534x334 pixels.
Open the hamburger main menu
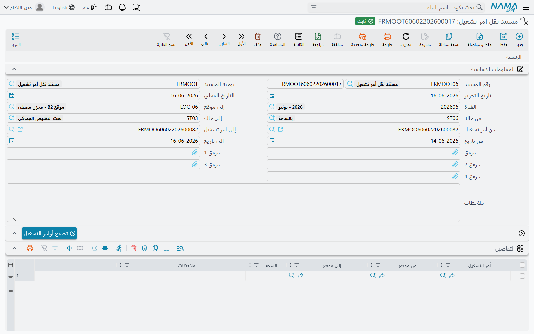[x=526, y=7]
